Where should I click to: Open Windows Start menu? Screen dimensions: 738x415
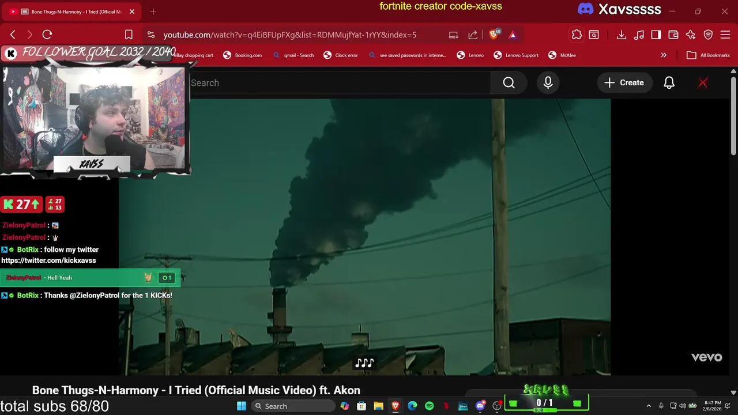pos(241,406)
